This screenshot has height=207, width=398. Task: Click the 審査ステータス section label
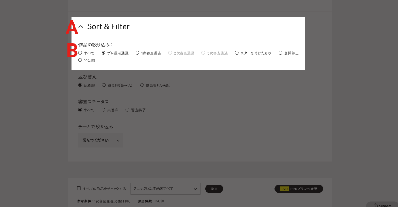click(93, 101)
